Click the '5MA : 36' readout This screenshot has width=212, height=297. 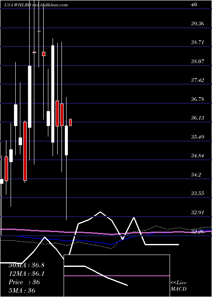(x=22, y=290)
